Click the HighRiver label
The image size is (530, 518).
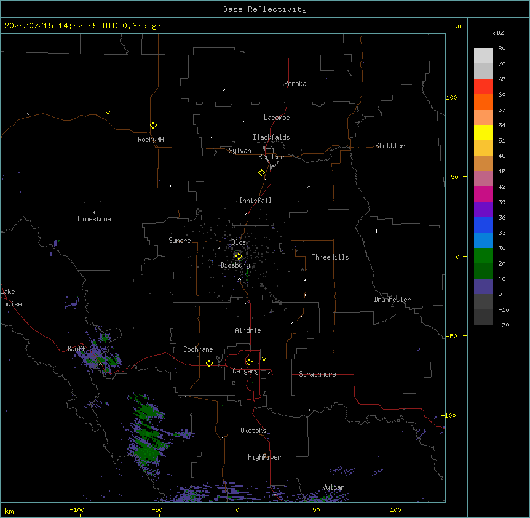pos(264,457)
